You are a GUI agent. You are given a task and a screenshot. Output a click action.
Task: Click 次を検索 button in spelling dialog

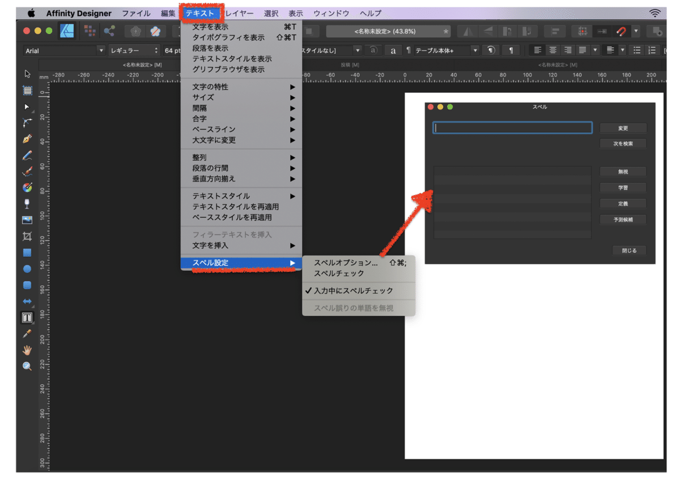(x=623, y=144)
